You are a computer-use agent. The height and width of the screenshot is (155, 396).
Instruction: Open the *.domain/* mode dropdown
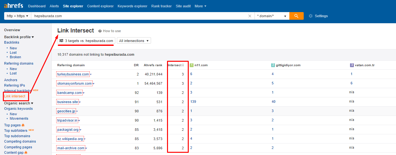(x=272, y=16)
